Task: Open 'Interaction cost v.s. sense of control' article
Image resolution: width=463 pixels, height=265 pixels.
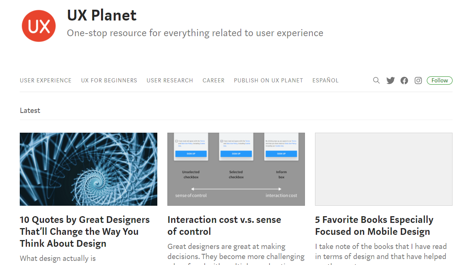Action: point(224,225)
